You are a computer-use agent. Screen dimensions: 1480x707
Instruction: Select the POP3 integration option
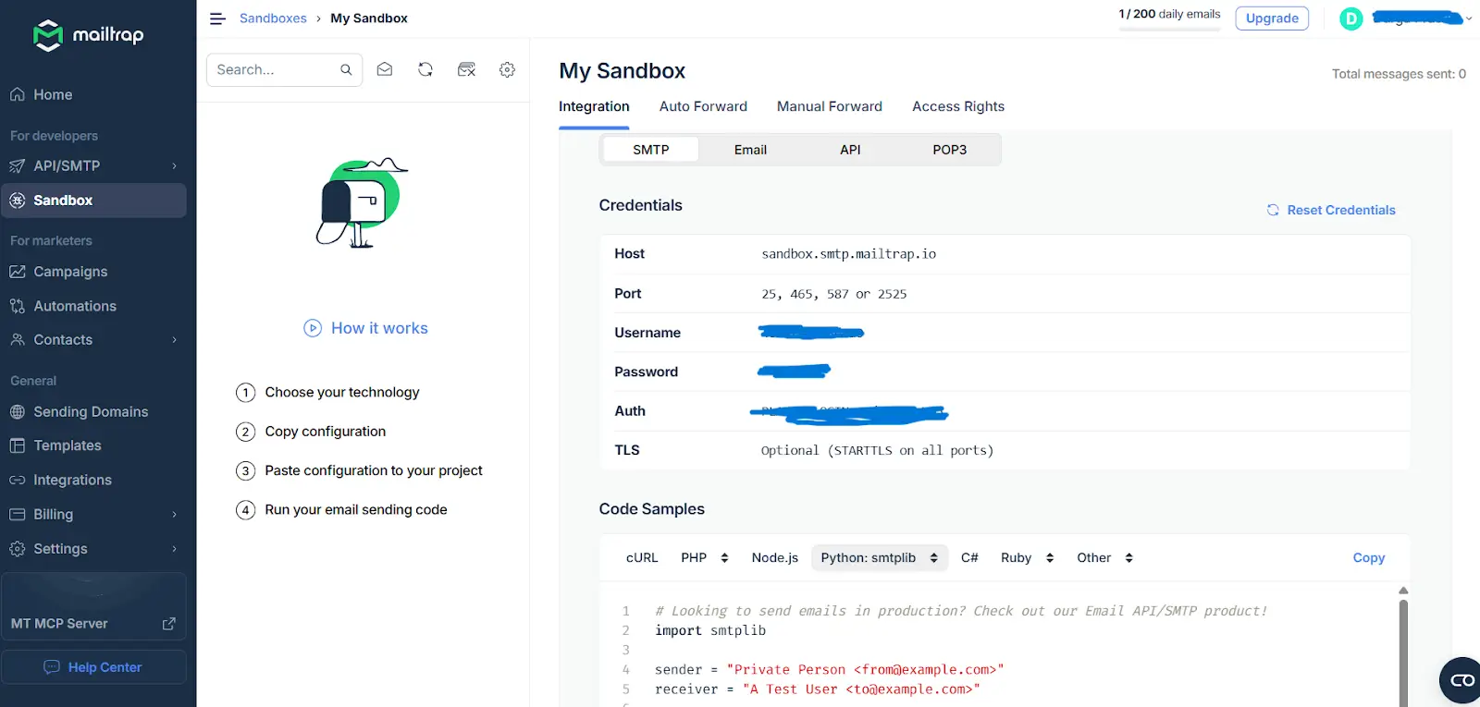tap(950, 150)
